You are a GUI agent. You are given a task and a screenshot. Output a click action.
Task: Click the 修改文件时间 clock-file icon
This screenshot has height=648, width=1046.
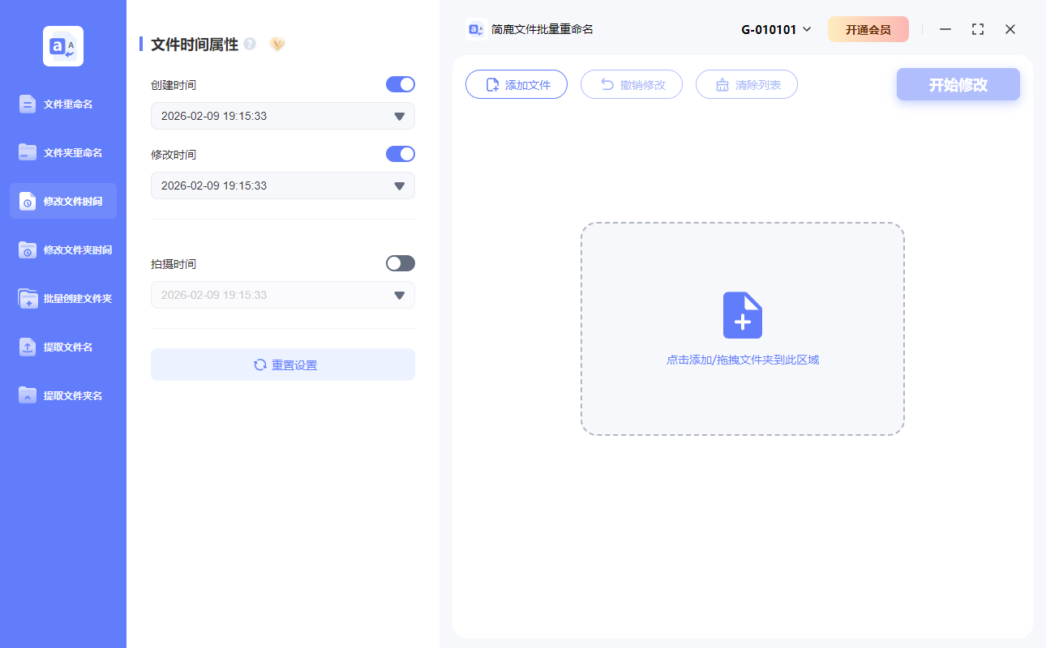tap(28, 201)
